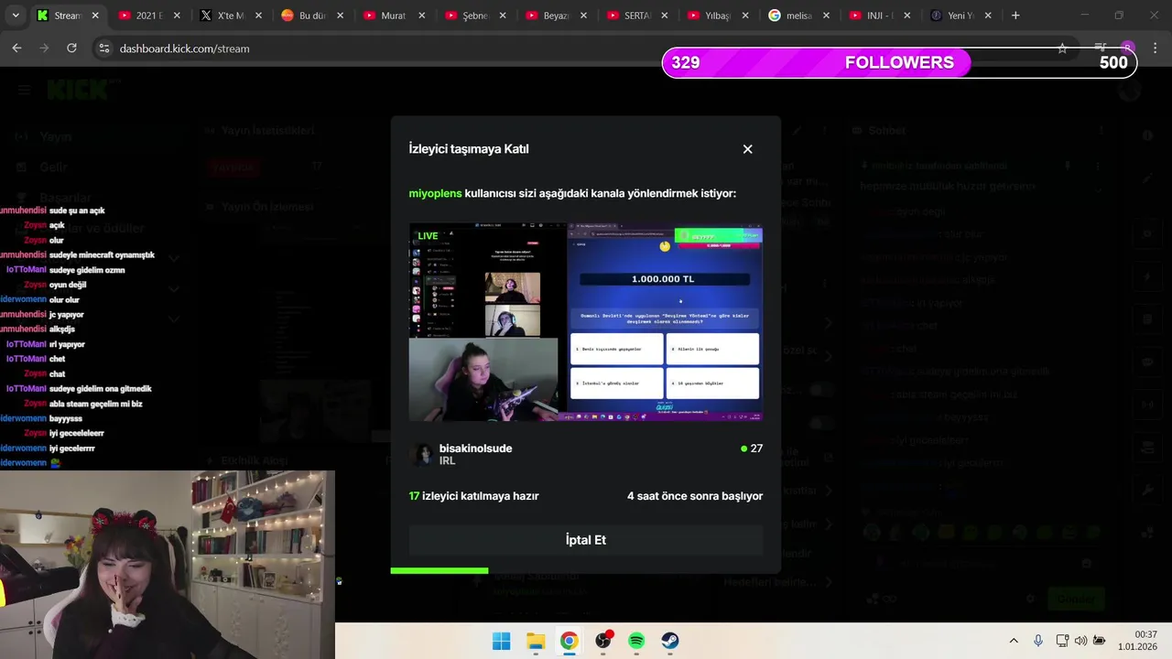This screenshot has width=1172, height=659.
Task: Select Gelir in the dashboard sidebar
Action: 54,167
